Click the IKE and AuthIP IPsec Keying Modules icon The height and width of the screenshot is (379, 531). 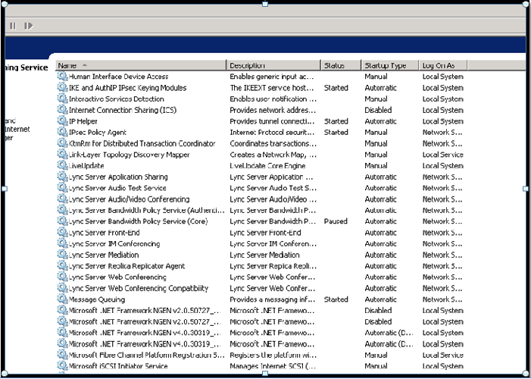coord(62,87)
